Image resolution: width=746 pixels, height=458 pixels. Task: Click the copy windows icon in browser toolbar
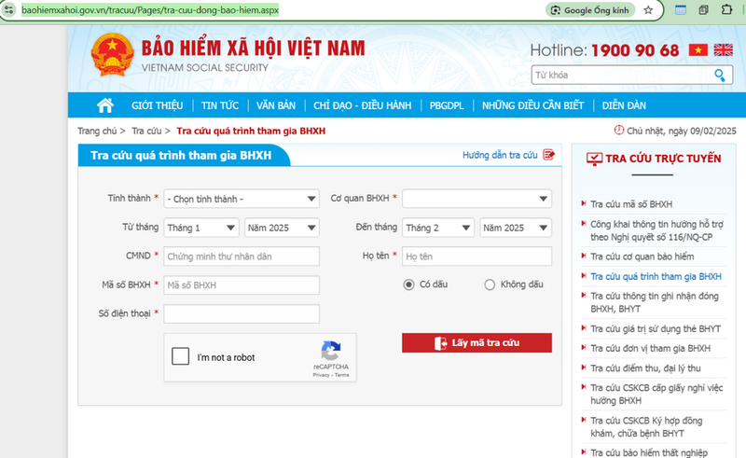pyautogui.click(x=704, y=10)
